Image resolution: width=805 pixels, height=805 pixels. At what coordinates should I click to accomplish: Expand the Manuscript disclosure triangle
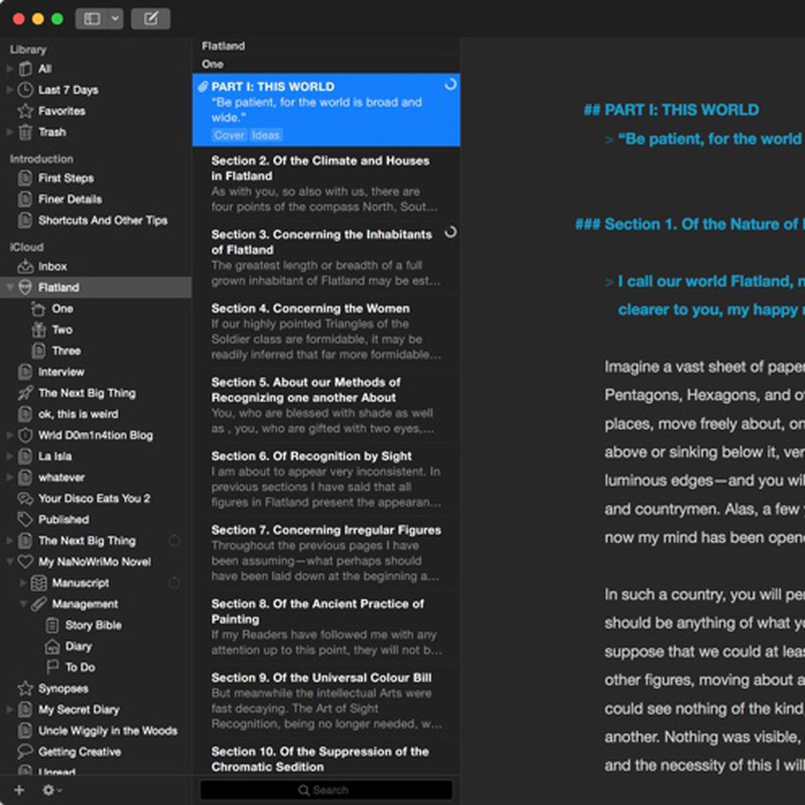pos(23,583)
